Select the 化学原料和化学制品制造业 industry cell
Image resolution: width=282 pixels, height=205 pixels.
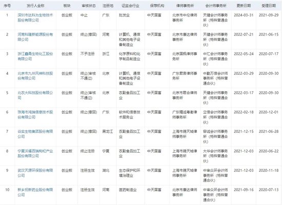130,56
